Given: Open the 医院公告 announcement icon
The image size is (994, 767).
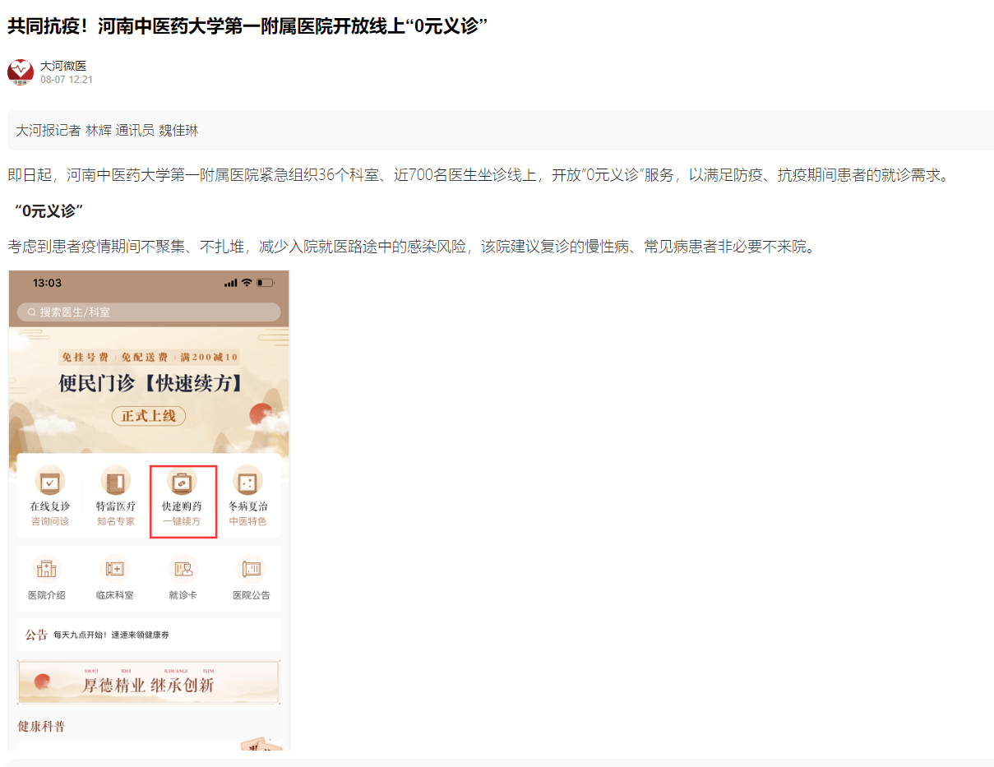Looking at the screenshot, I should tap(251, 569).
